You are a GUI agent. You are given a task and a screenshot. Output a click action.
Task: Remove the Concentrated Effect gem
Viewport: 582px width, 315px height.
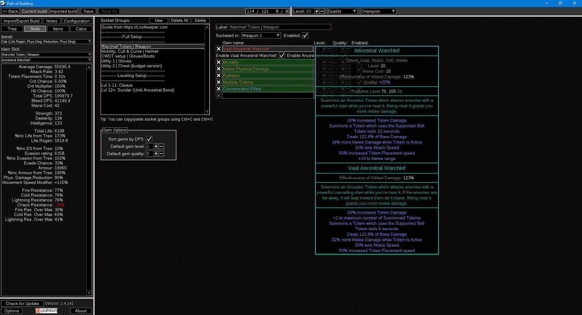[219, 89]
